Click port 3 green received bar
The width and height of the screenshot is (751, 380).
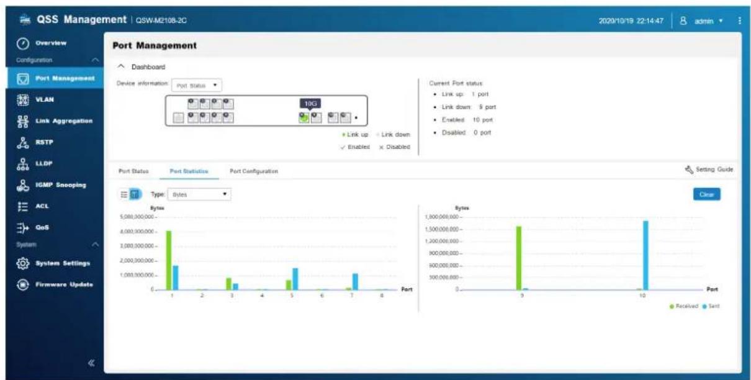(228, 284)
